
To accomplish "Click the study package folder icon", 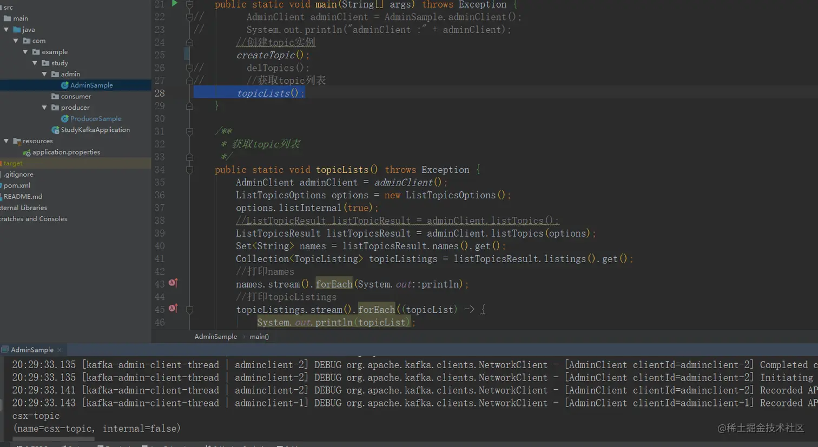I will (x=46, y=63).
